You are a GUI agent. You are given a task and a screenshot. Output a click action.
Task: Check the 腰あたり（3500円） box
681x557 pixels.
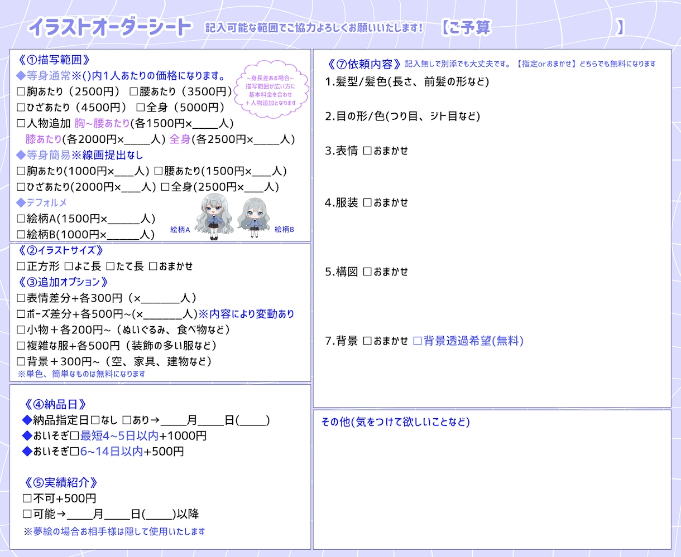coord(134,91)
